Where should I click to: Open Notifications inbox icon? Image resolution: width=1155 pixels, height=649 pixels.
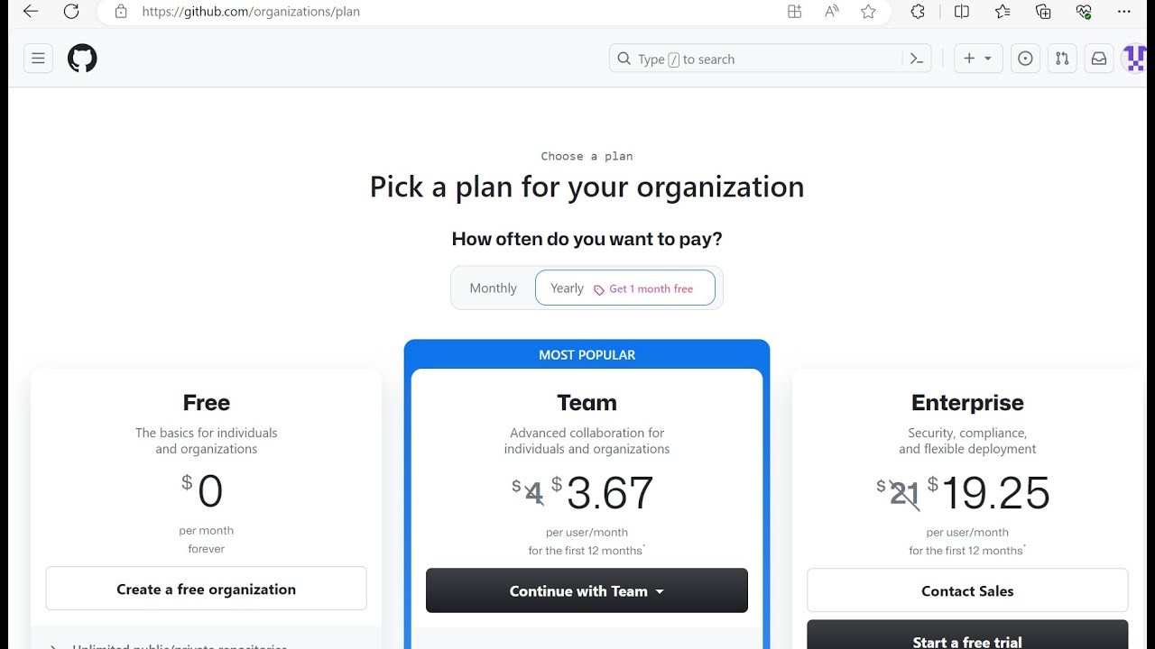click(x=1099, y=59)
